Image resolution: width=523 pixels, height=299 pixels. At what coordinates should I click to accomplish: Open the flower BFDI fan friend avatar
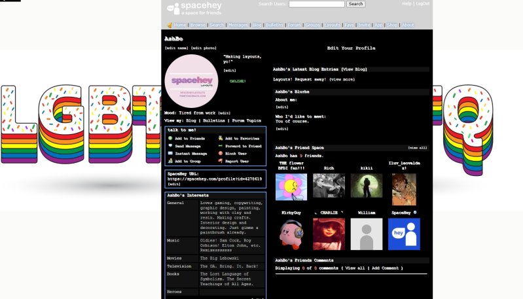(x=291, y=187)
